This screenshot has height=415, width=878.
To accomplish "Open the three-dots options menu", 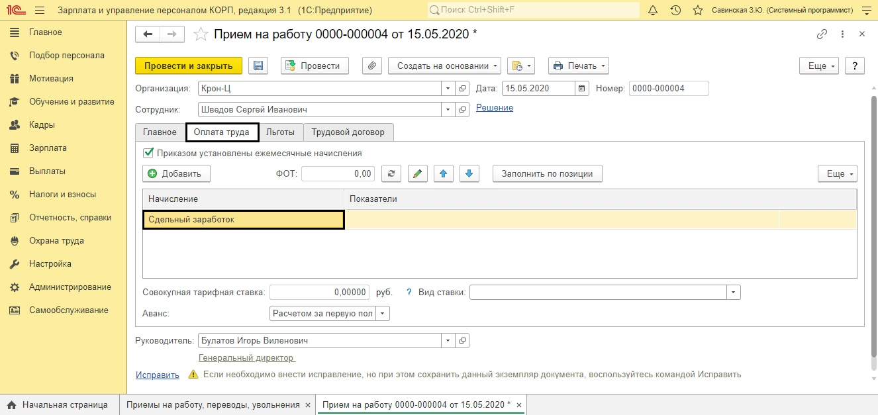I will click(842, 34).
